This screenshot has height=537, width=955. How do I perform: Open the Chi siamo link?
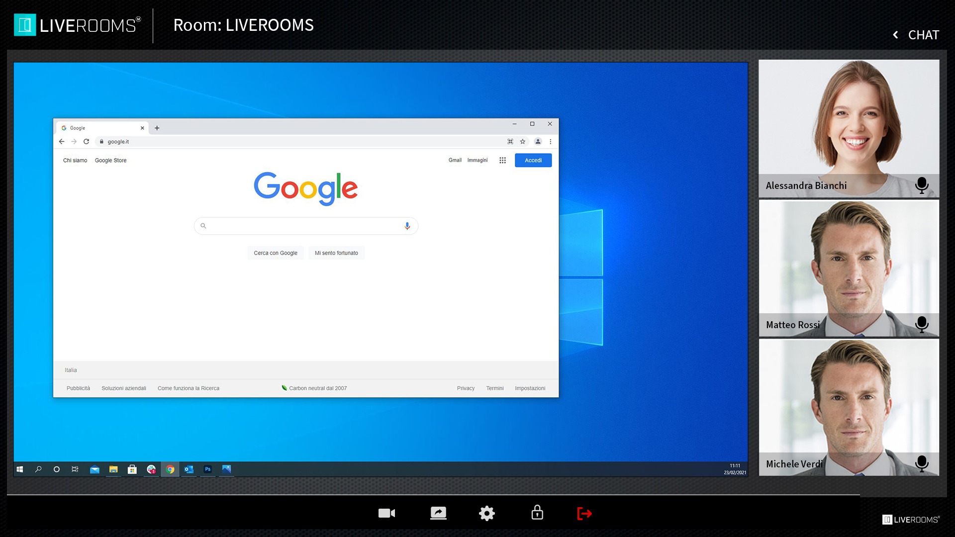click(x=75, y=161)
